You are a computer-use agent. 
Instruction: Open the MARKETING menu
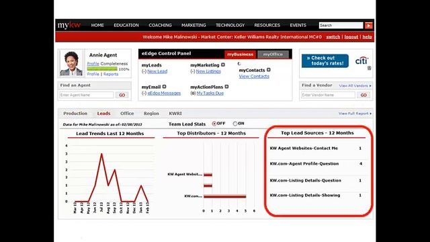click(x=193, y=26)
